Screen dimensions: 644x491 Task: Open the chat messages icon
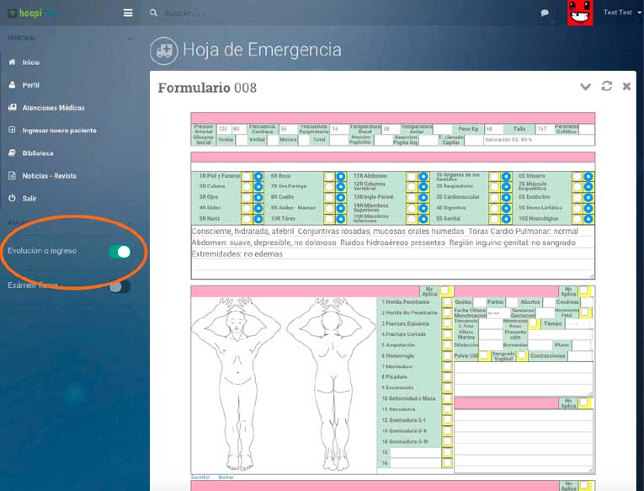point(545,13)
